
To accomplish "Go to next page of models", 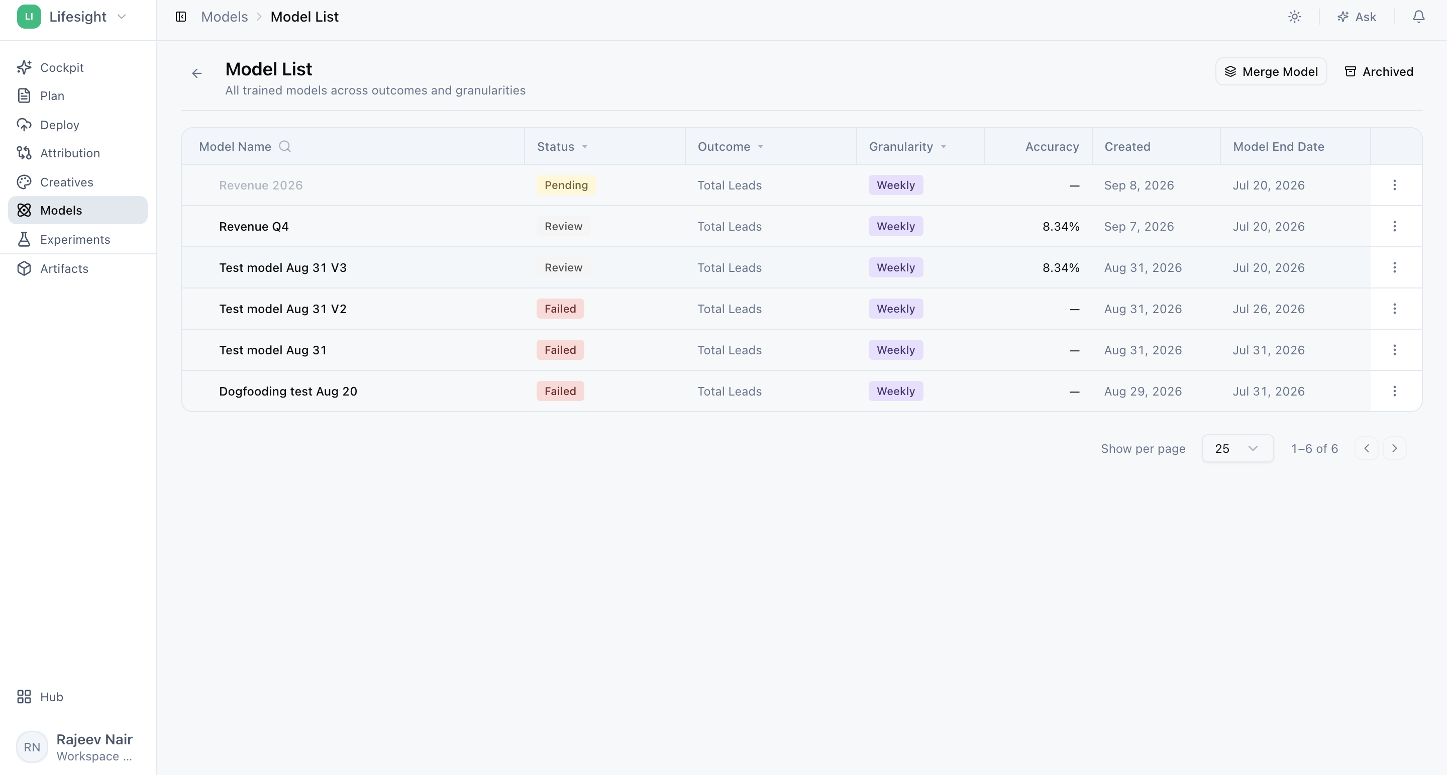I will click(x=1394, y=448).
